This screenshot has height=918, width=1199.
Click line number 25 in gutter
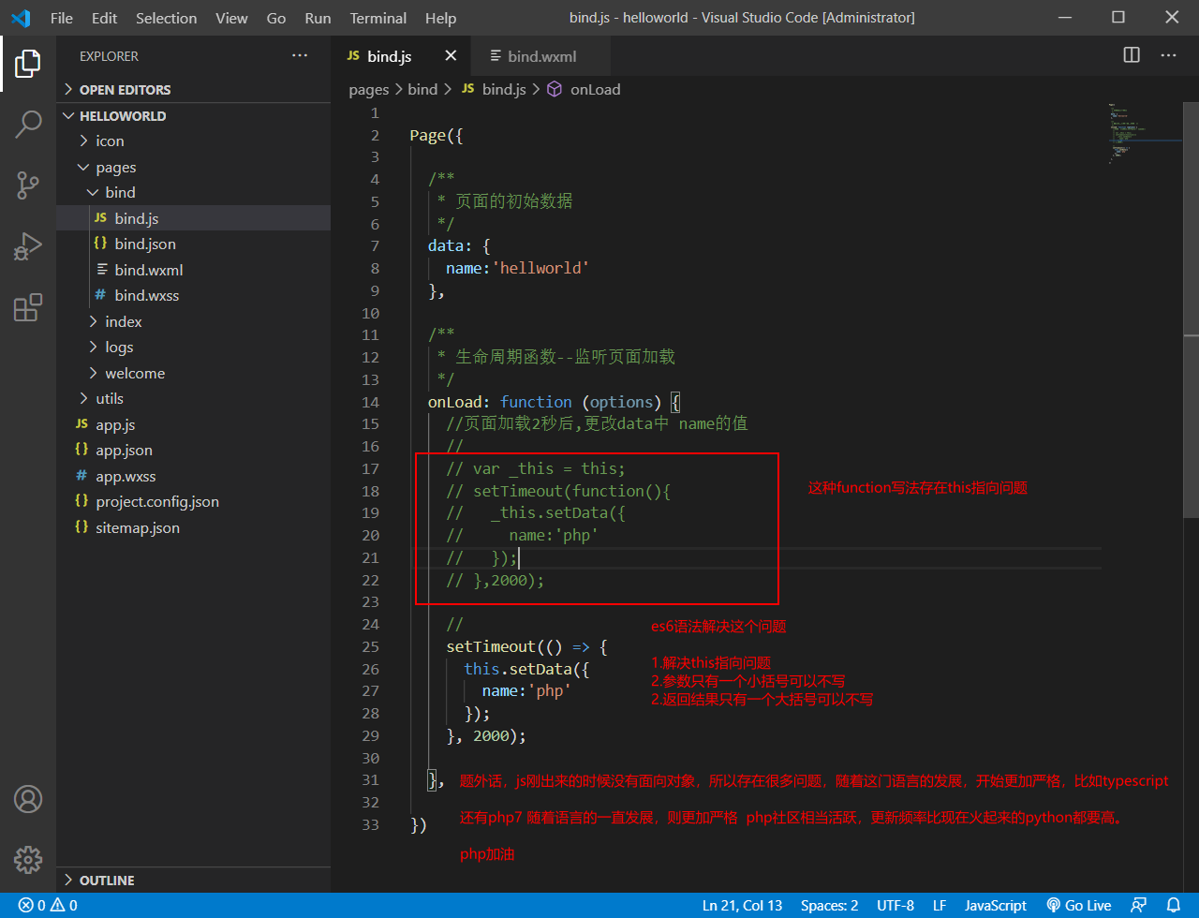(372, 646)
